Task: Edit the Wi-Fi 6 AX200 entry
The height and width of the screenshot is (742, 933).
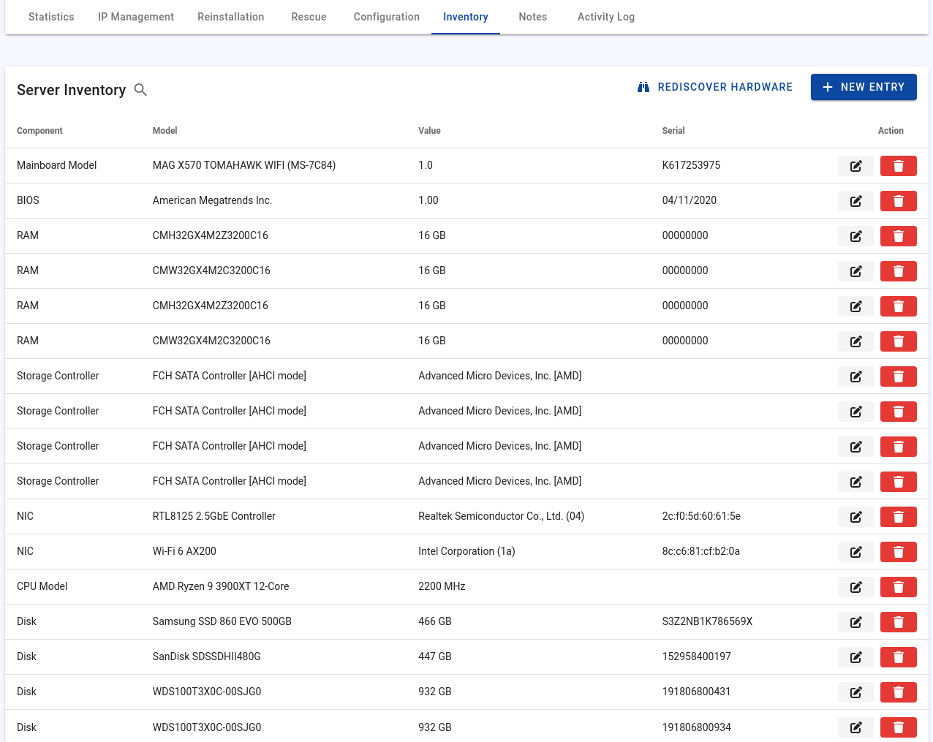Action: coord(856,552)
